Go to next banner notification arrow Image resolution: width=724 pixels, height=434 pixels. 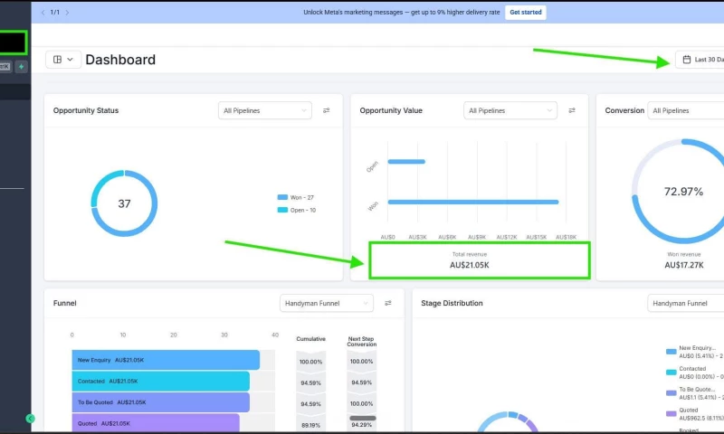[x=67, y=13]
